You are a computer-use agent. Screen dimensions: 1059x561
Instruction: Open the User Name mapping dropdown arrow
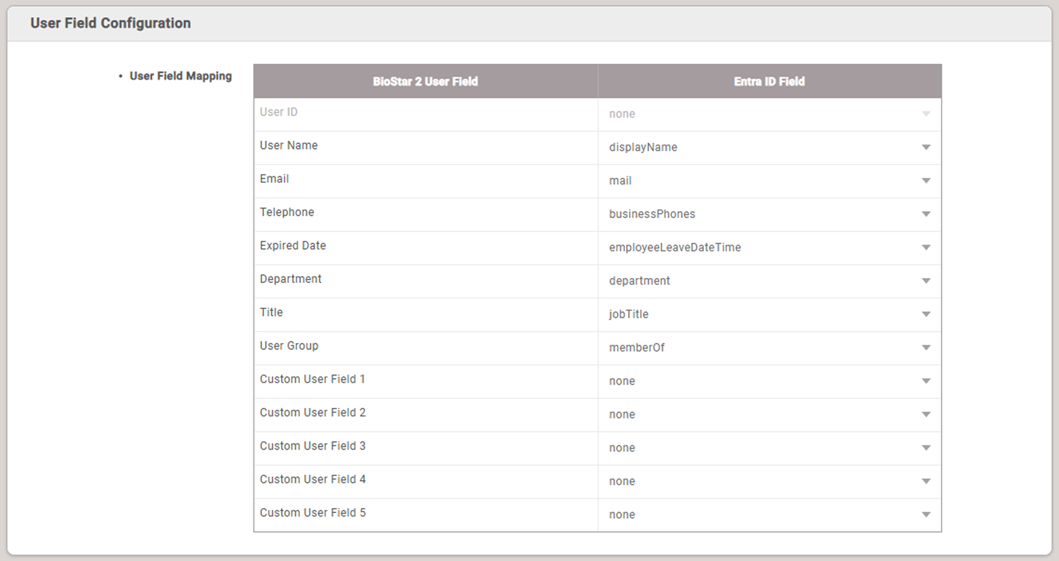pyautogui.click(x=926, y=147)
